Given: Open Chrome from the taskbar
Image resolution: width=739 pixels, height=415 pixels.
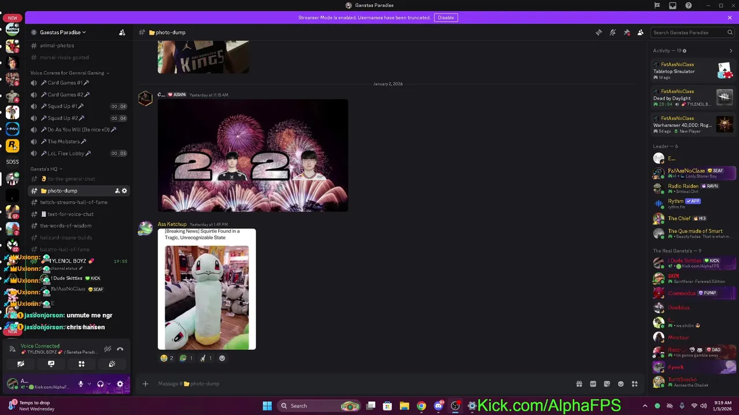Looking at the screenshot, I should pyautogui.click(x=421, y=406).
